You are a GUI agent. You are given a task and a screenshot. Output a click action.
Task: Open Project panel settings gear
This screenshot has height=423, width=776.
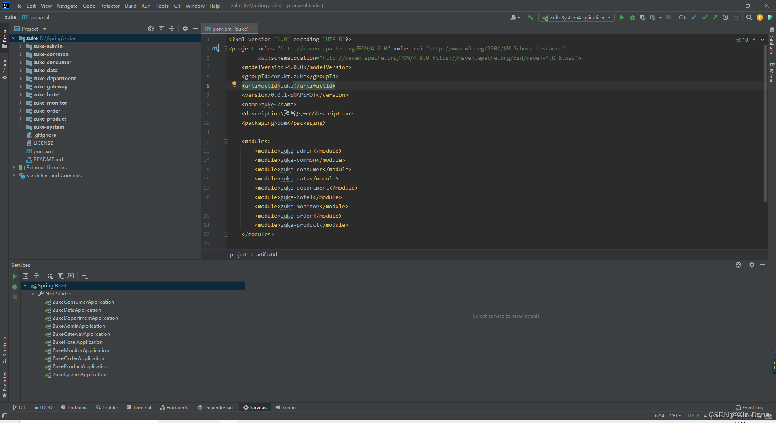click(x=185, y=29)
